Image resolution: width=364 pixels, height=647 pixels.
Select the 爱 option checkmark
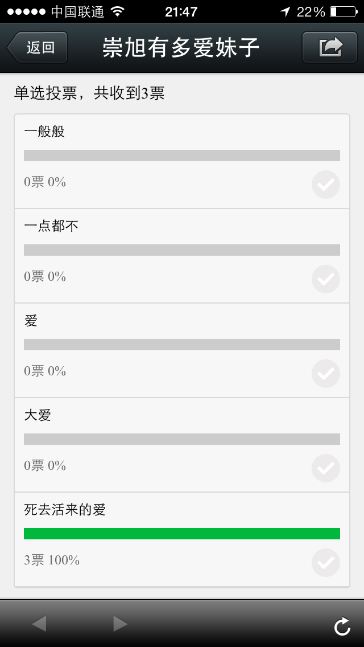tap(326, 374)
